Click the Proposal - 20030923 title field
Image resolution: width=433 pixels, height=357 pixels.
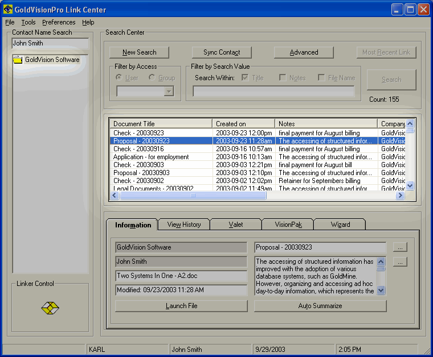tap(320, 247)
